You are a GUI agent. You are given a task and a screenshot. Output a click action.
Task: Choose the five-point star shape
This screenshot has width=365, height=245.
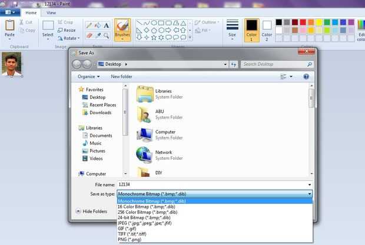point(154,38)
